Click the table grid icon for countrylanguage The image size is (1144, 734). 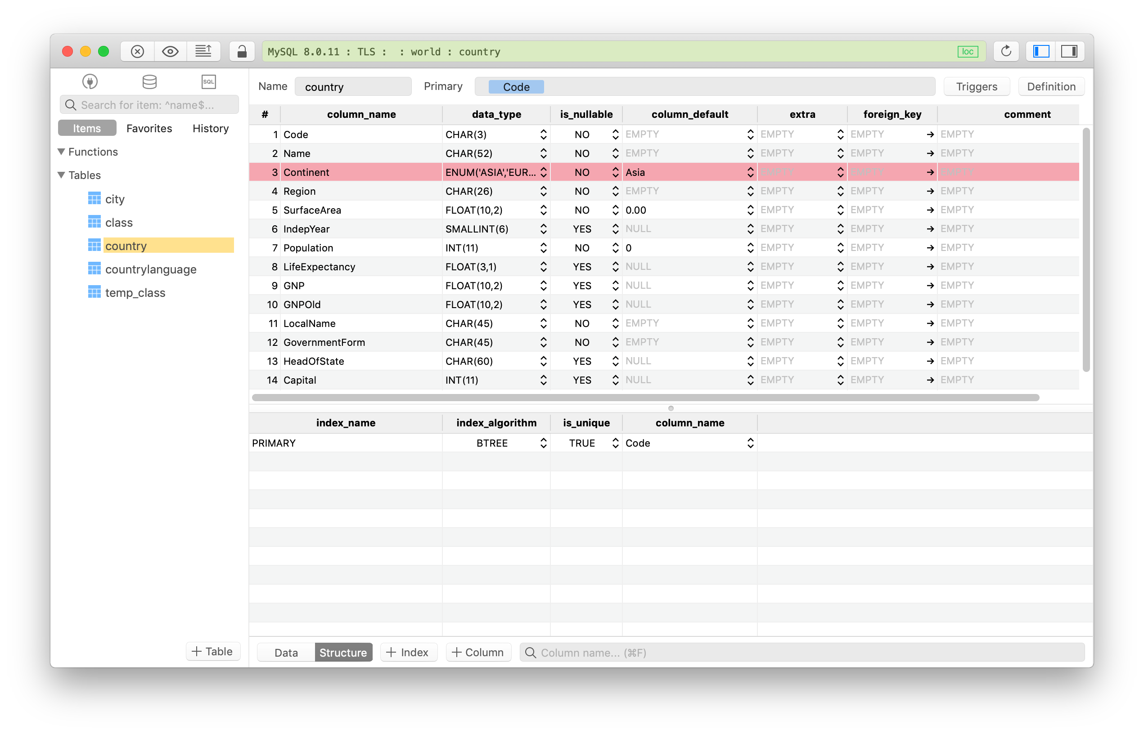pyautogui.click(x=94, y=268)
